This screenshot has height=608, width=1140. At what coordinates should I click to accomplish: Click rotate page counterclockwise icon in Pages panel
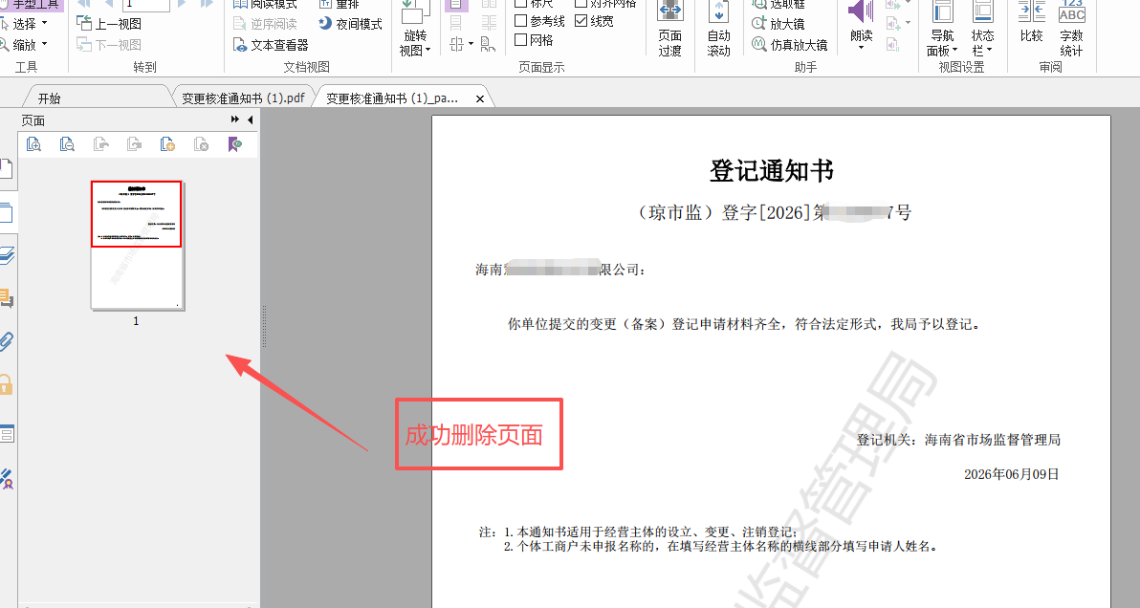click(101, 143)
